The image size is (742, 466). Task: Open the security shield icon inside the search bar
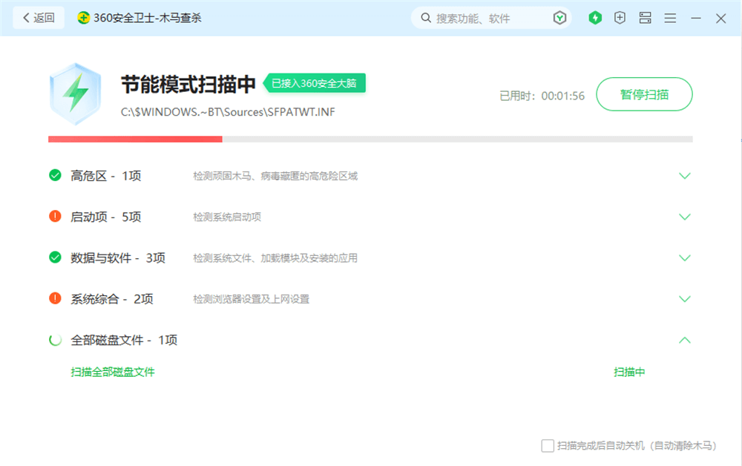pyautogui.click(x=560, y=17)
